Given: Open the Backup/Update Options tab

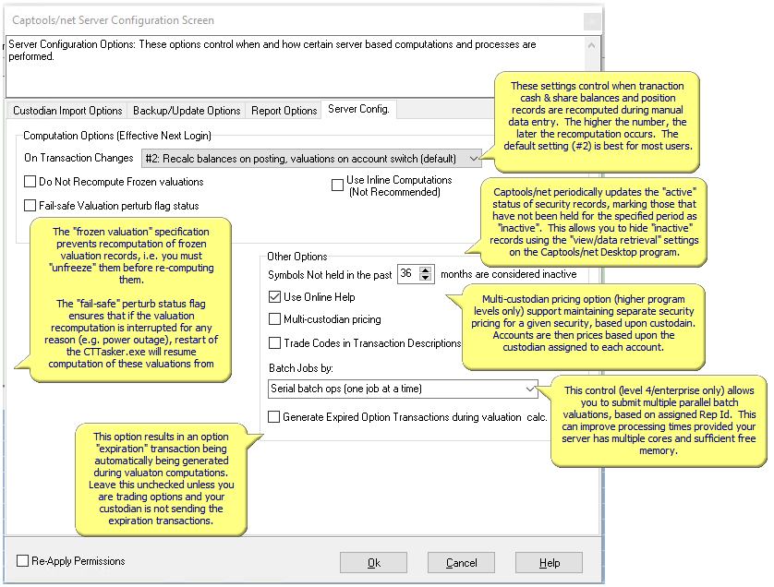Looking at the screenshot, I should [x=186, y=110].
